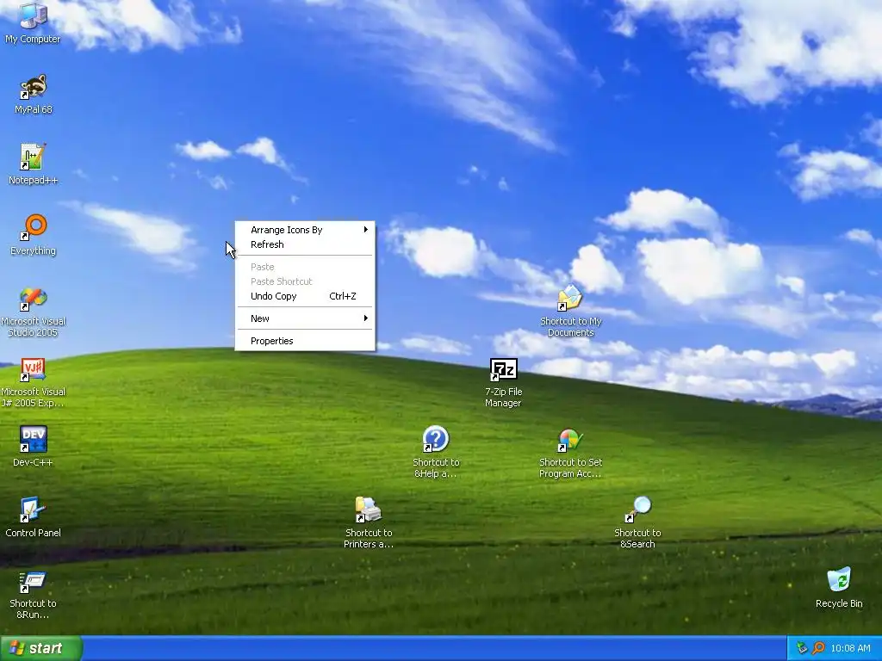
Task: Select the Recycle Bin icon
Action: pyautogui.click(x=839, y=588)
